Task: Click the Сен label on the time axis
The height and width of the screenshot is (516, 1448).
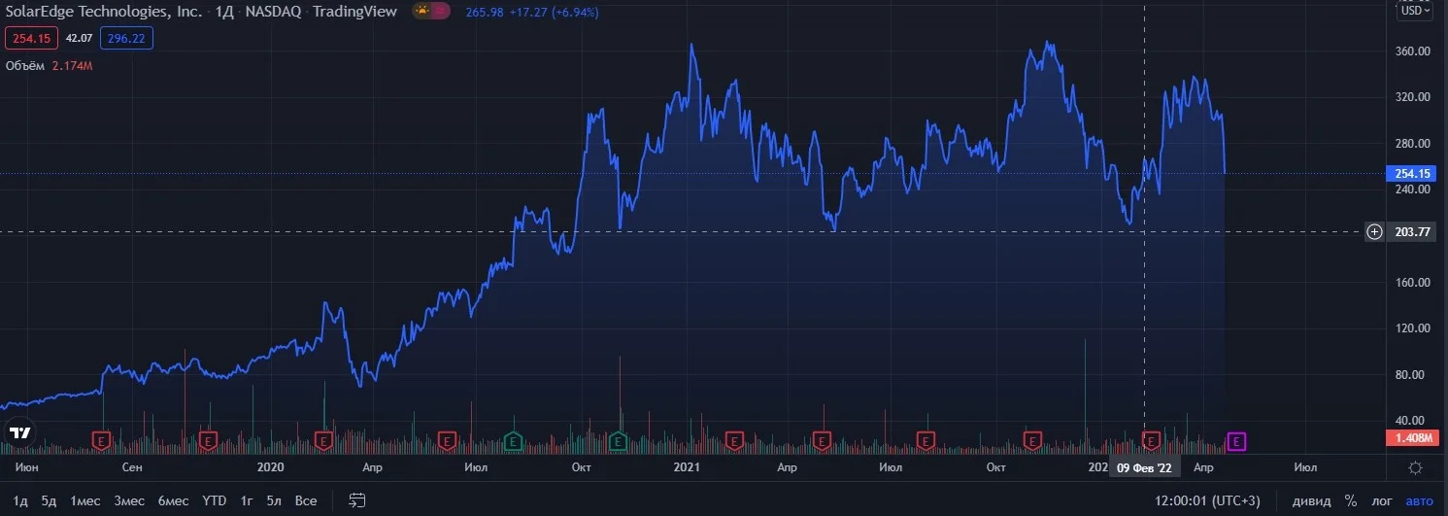Action: click(x=133, y=467)
